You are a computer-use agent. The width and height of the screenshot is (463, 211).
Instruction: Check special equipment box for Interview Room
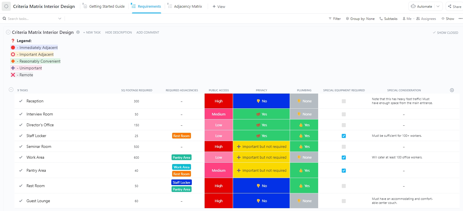(344, 114)
